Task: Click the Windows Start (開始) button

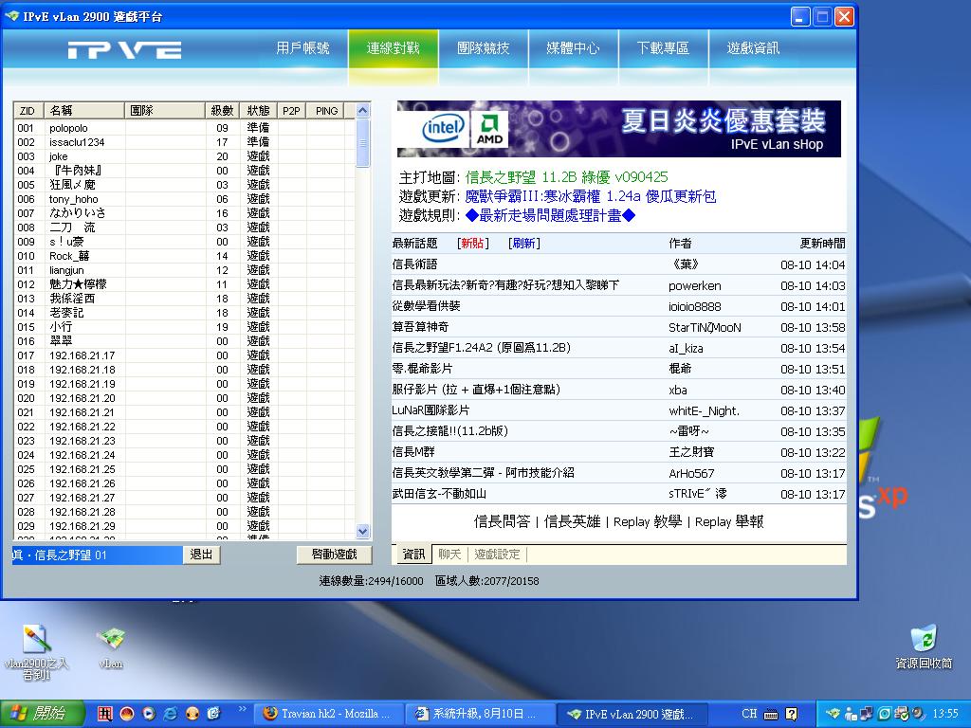Action: [40, 713]
